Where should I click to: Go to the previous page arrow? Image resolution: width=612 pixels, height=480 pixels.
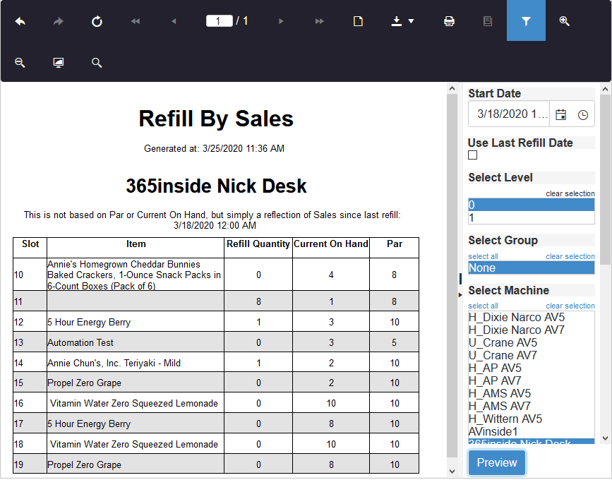click(x=174, y=21)
